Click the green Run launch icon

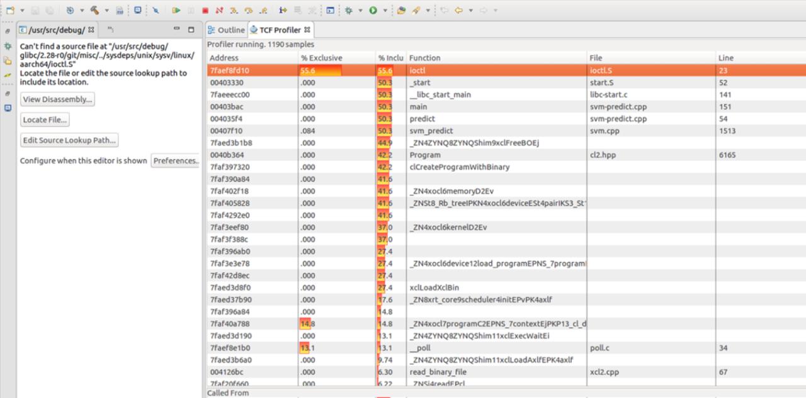point(373,11)
